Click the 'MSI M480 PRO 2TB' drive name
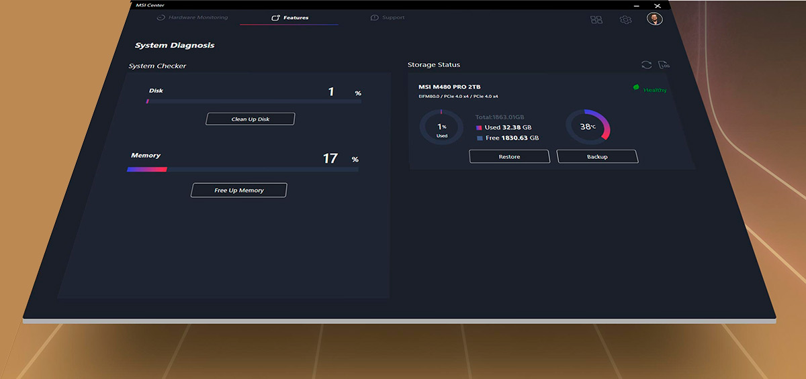The height and width of the screenshot is (379, 806). point(449,87)
